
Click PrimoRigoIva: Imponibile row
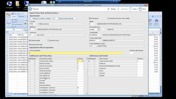pos(56,90)
